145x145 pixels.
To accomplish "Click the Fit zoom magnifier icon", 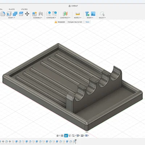I will tap(73, 136).
